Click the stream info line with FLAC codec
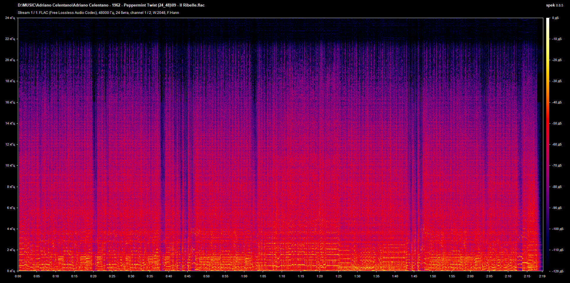570x283 pixels. pyautogui.click(x=98, y=12)
